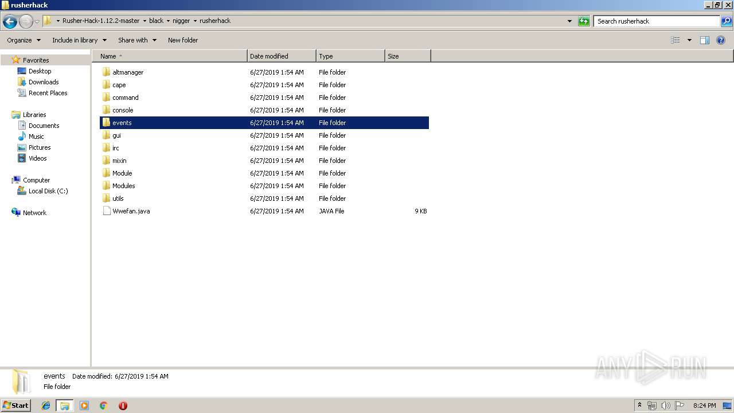Open the Start menu

coord(16,406)
